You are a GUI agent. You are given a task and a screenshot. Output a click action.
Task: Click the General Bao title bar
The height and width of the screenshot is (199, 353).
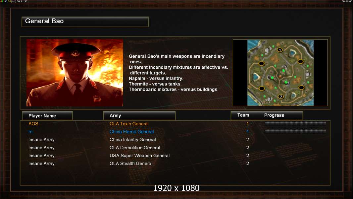(x=85, y=22)
